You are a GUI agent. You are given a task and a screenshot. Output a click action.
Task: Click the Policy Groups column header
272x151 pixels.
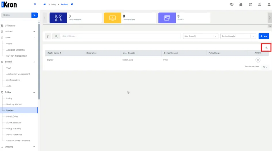coord(215,53)
